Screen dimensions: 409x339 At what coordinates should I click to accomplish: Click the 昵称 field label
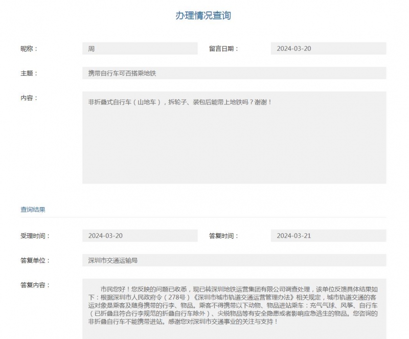pyautogui.click(x=28, y=48)
